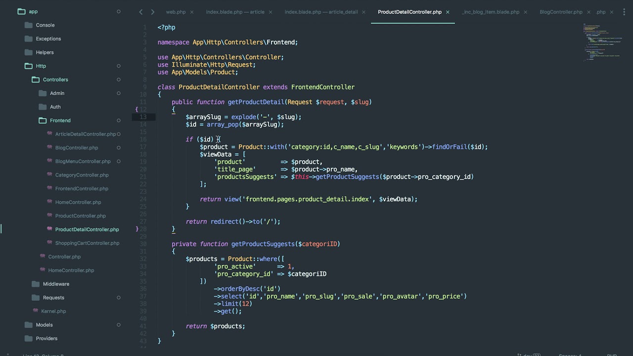The width and height of the screenshot is (633, 356).
Task: Click 'getProductDetail' function name in code
Action: click(256, 102)
